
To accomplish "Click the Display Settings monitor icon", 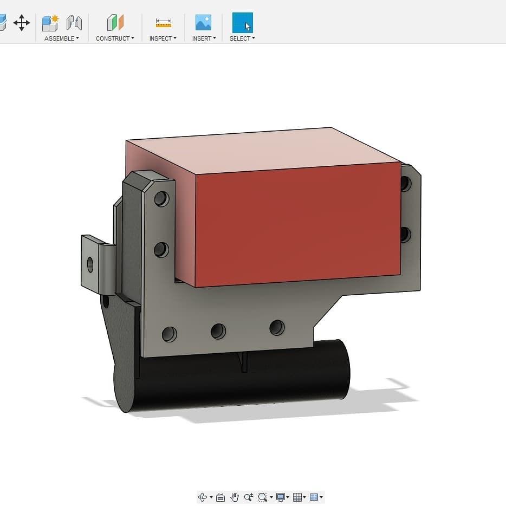I will [281, 497].
